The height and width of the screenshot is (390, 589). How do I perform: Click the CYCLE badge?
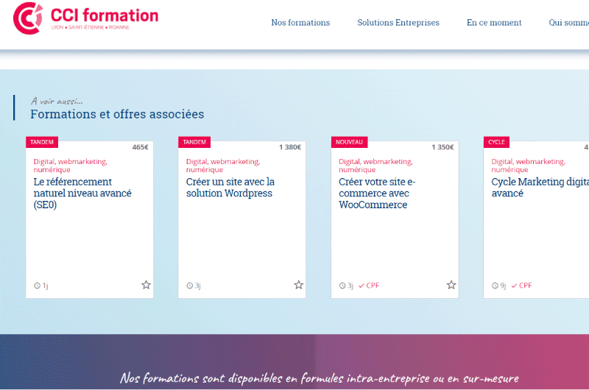[x=496, y=142]
